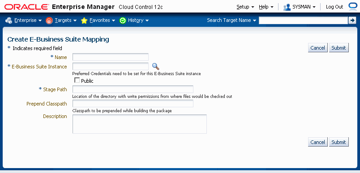Click the Stage Path location hint text
The height and width of the screenshot is (173, 360).
coord(152,97)
